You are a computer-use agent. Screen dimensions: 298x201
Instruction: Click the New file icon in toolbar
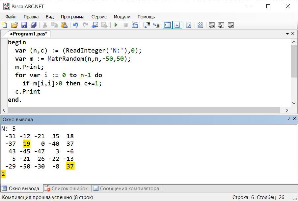pos(5,25)
